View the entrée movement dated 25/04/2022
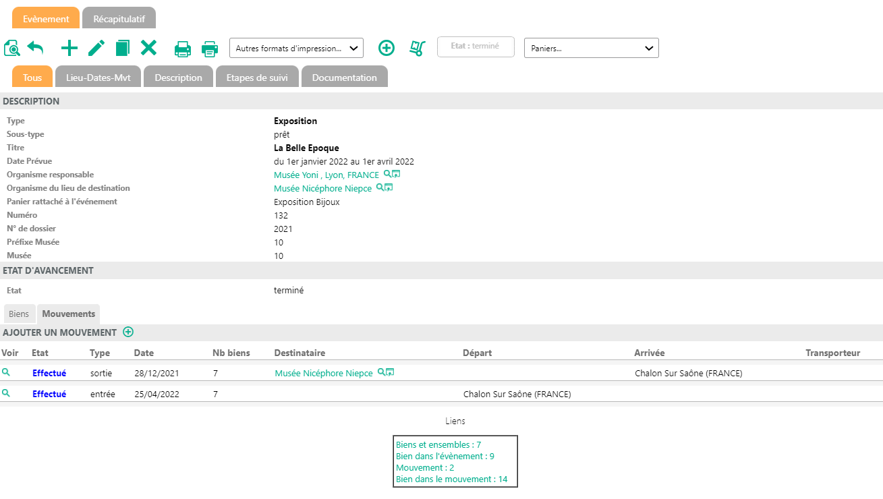 click(6, 393)
